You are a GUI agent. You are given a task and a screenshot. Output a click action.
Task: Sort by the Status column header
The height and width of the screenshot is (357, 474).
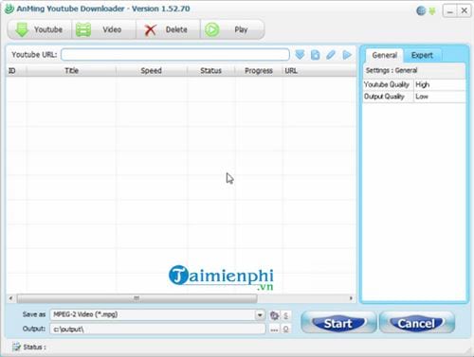[210, 71]
